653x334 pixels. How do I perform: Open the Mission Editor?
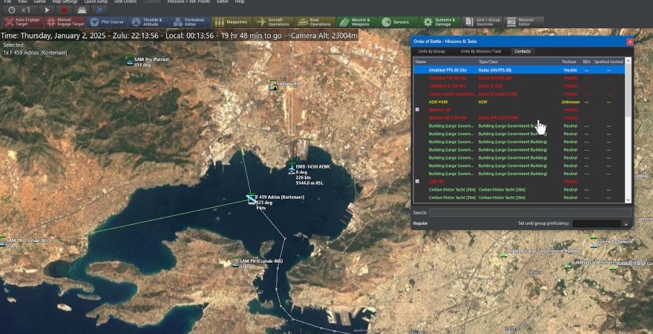(x=523, y=22)
